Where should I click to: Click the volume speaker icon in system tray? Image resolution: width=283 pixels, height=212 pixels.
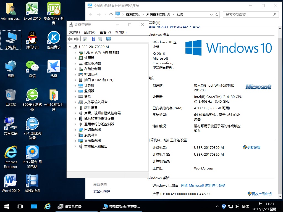click(x=237, y=206)
